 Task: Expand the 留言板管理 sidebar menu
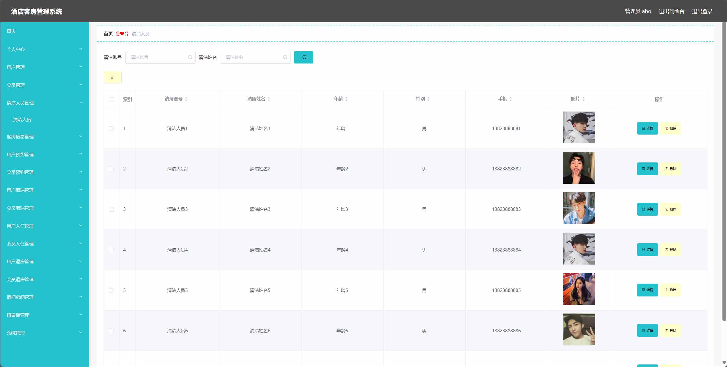(x=44, y=315)
